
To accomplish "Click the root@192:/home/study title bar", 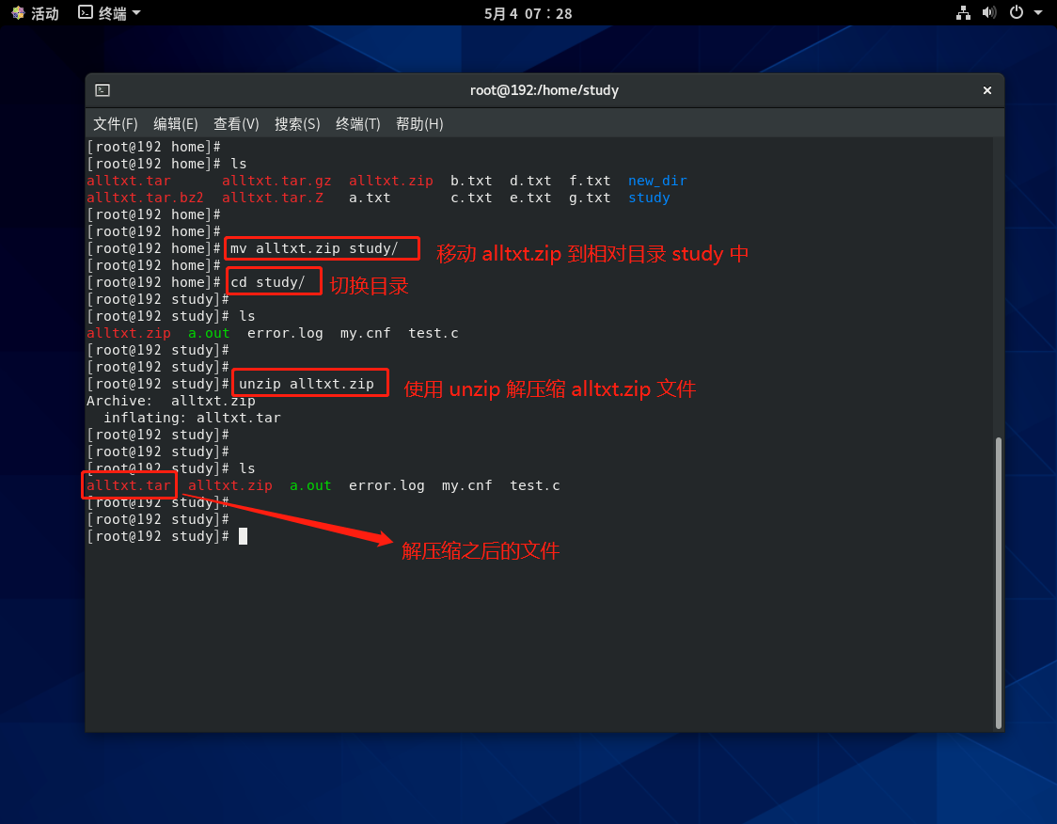I will (x=544, y=90).
